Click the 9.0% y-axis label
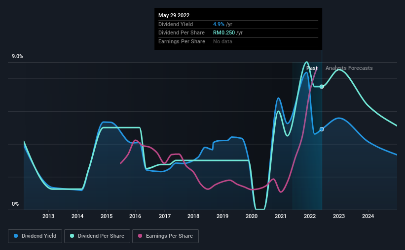Screen dimensions: 405x250 (x=18, y=57)
